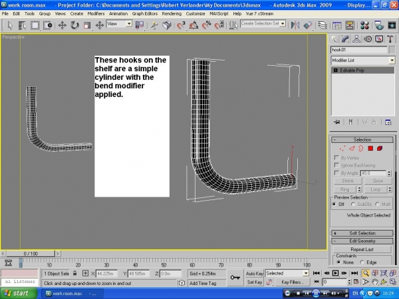Enable the By Angle checkbox

click(x=336, y=173)
